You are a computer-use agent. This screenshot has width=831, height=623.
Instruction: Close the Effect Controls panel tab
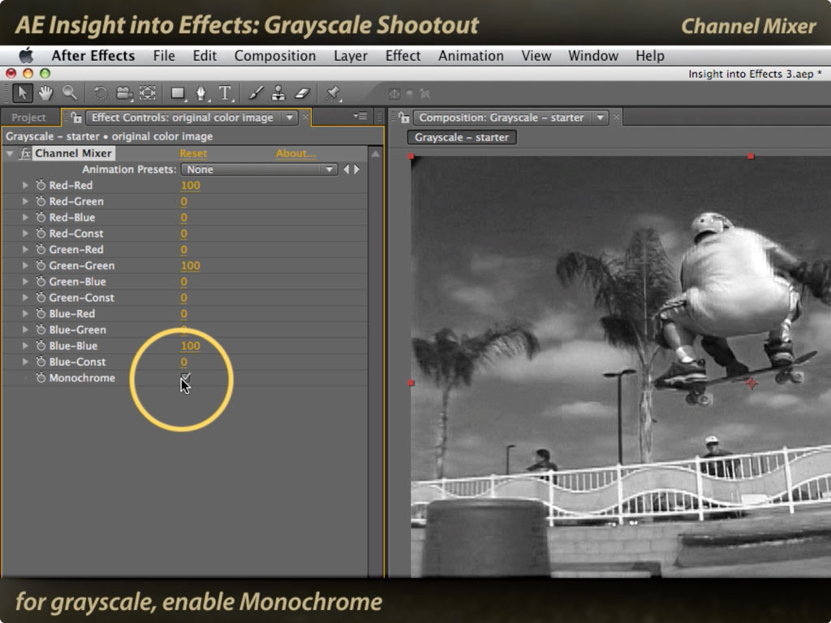tap(306, 117)
